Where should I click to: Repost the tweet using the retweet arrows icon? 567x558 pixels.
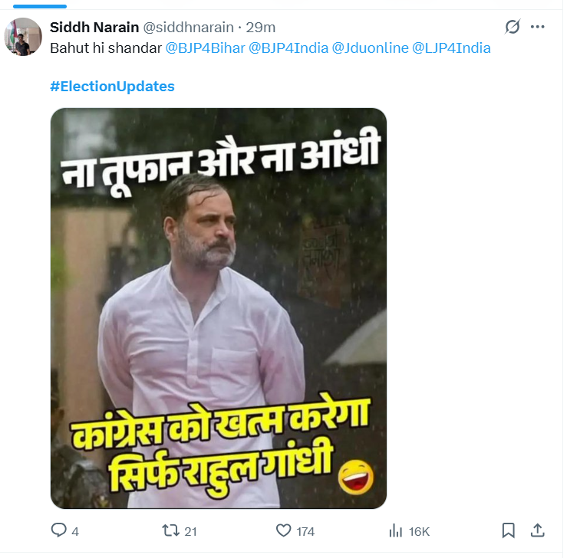point(170,530)
